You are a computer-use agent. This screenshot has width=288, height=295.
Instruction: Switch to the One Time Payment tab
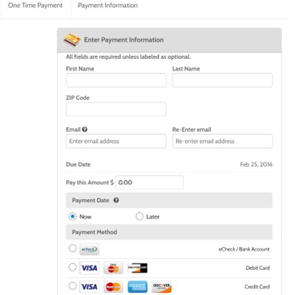(35, 6)
